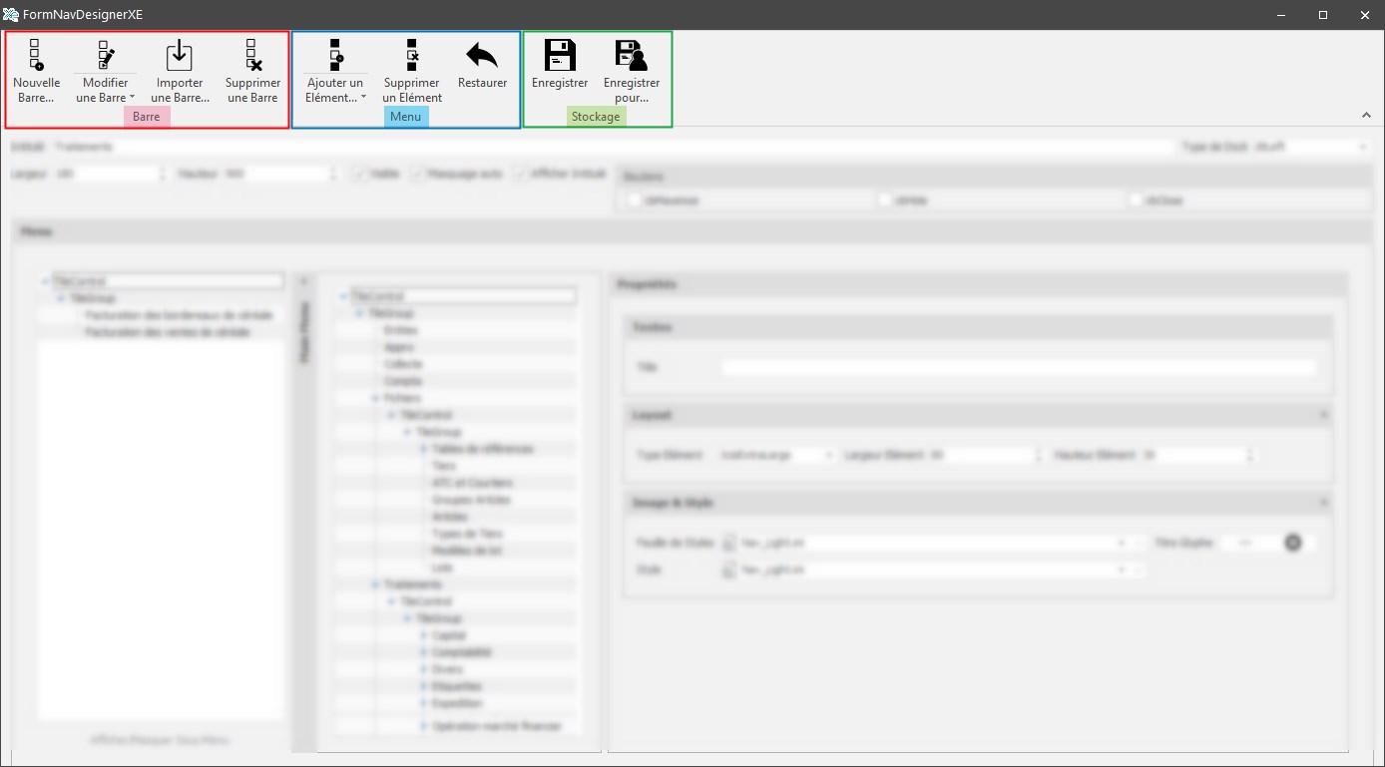This screenshot has width=1385, height=767.
Task: Collapse the ribbon with the chevron
Action: [1366, 116]
